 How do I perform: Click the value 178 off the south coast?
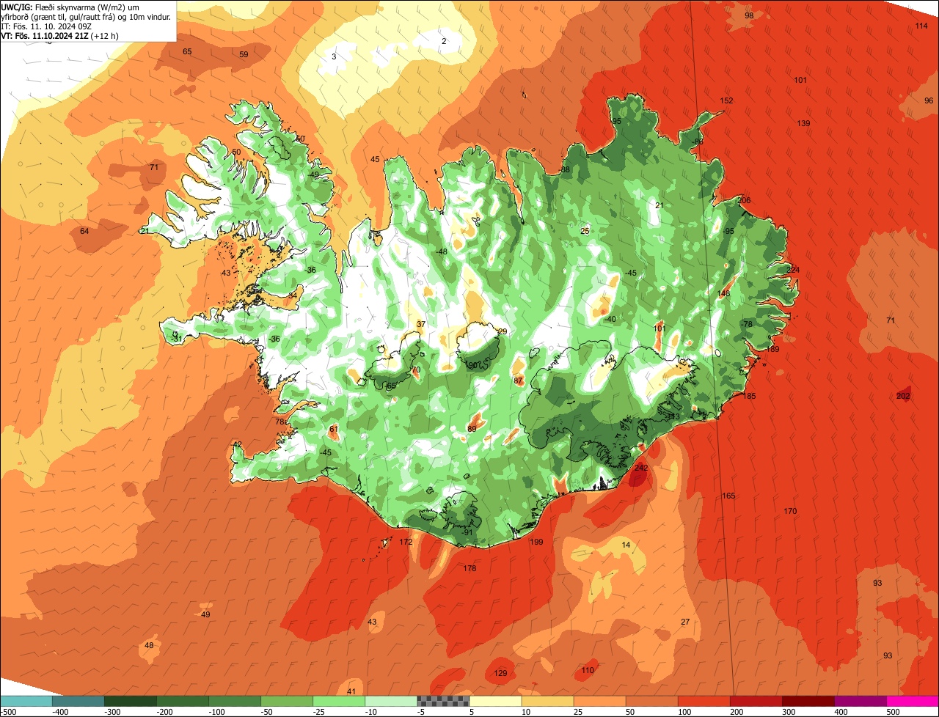(x=469, y=569)
